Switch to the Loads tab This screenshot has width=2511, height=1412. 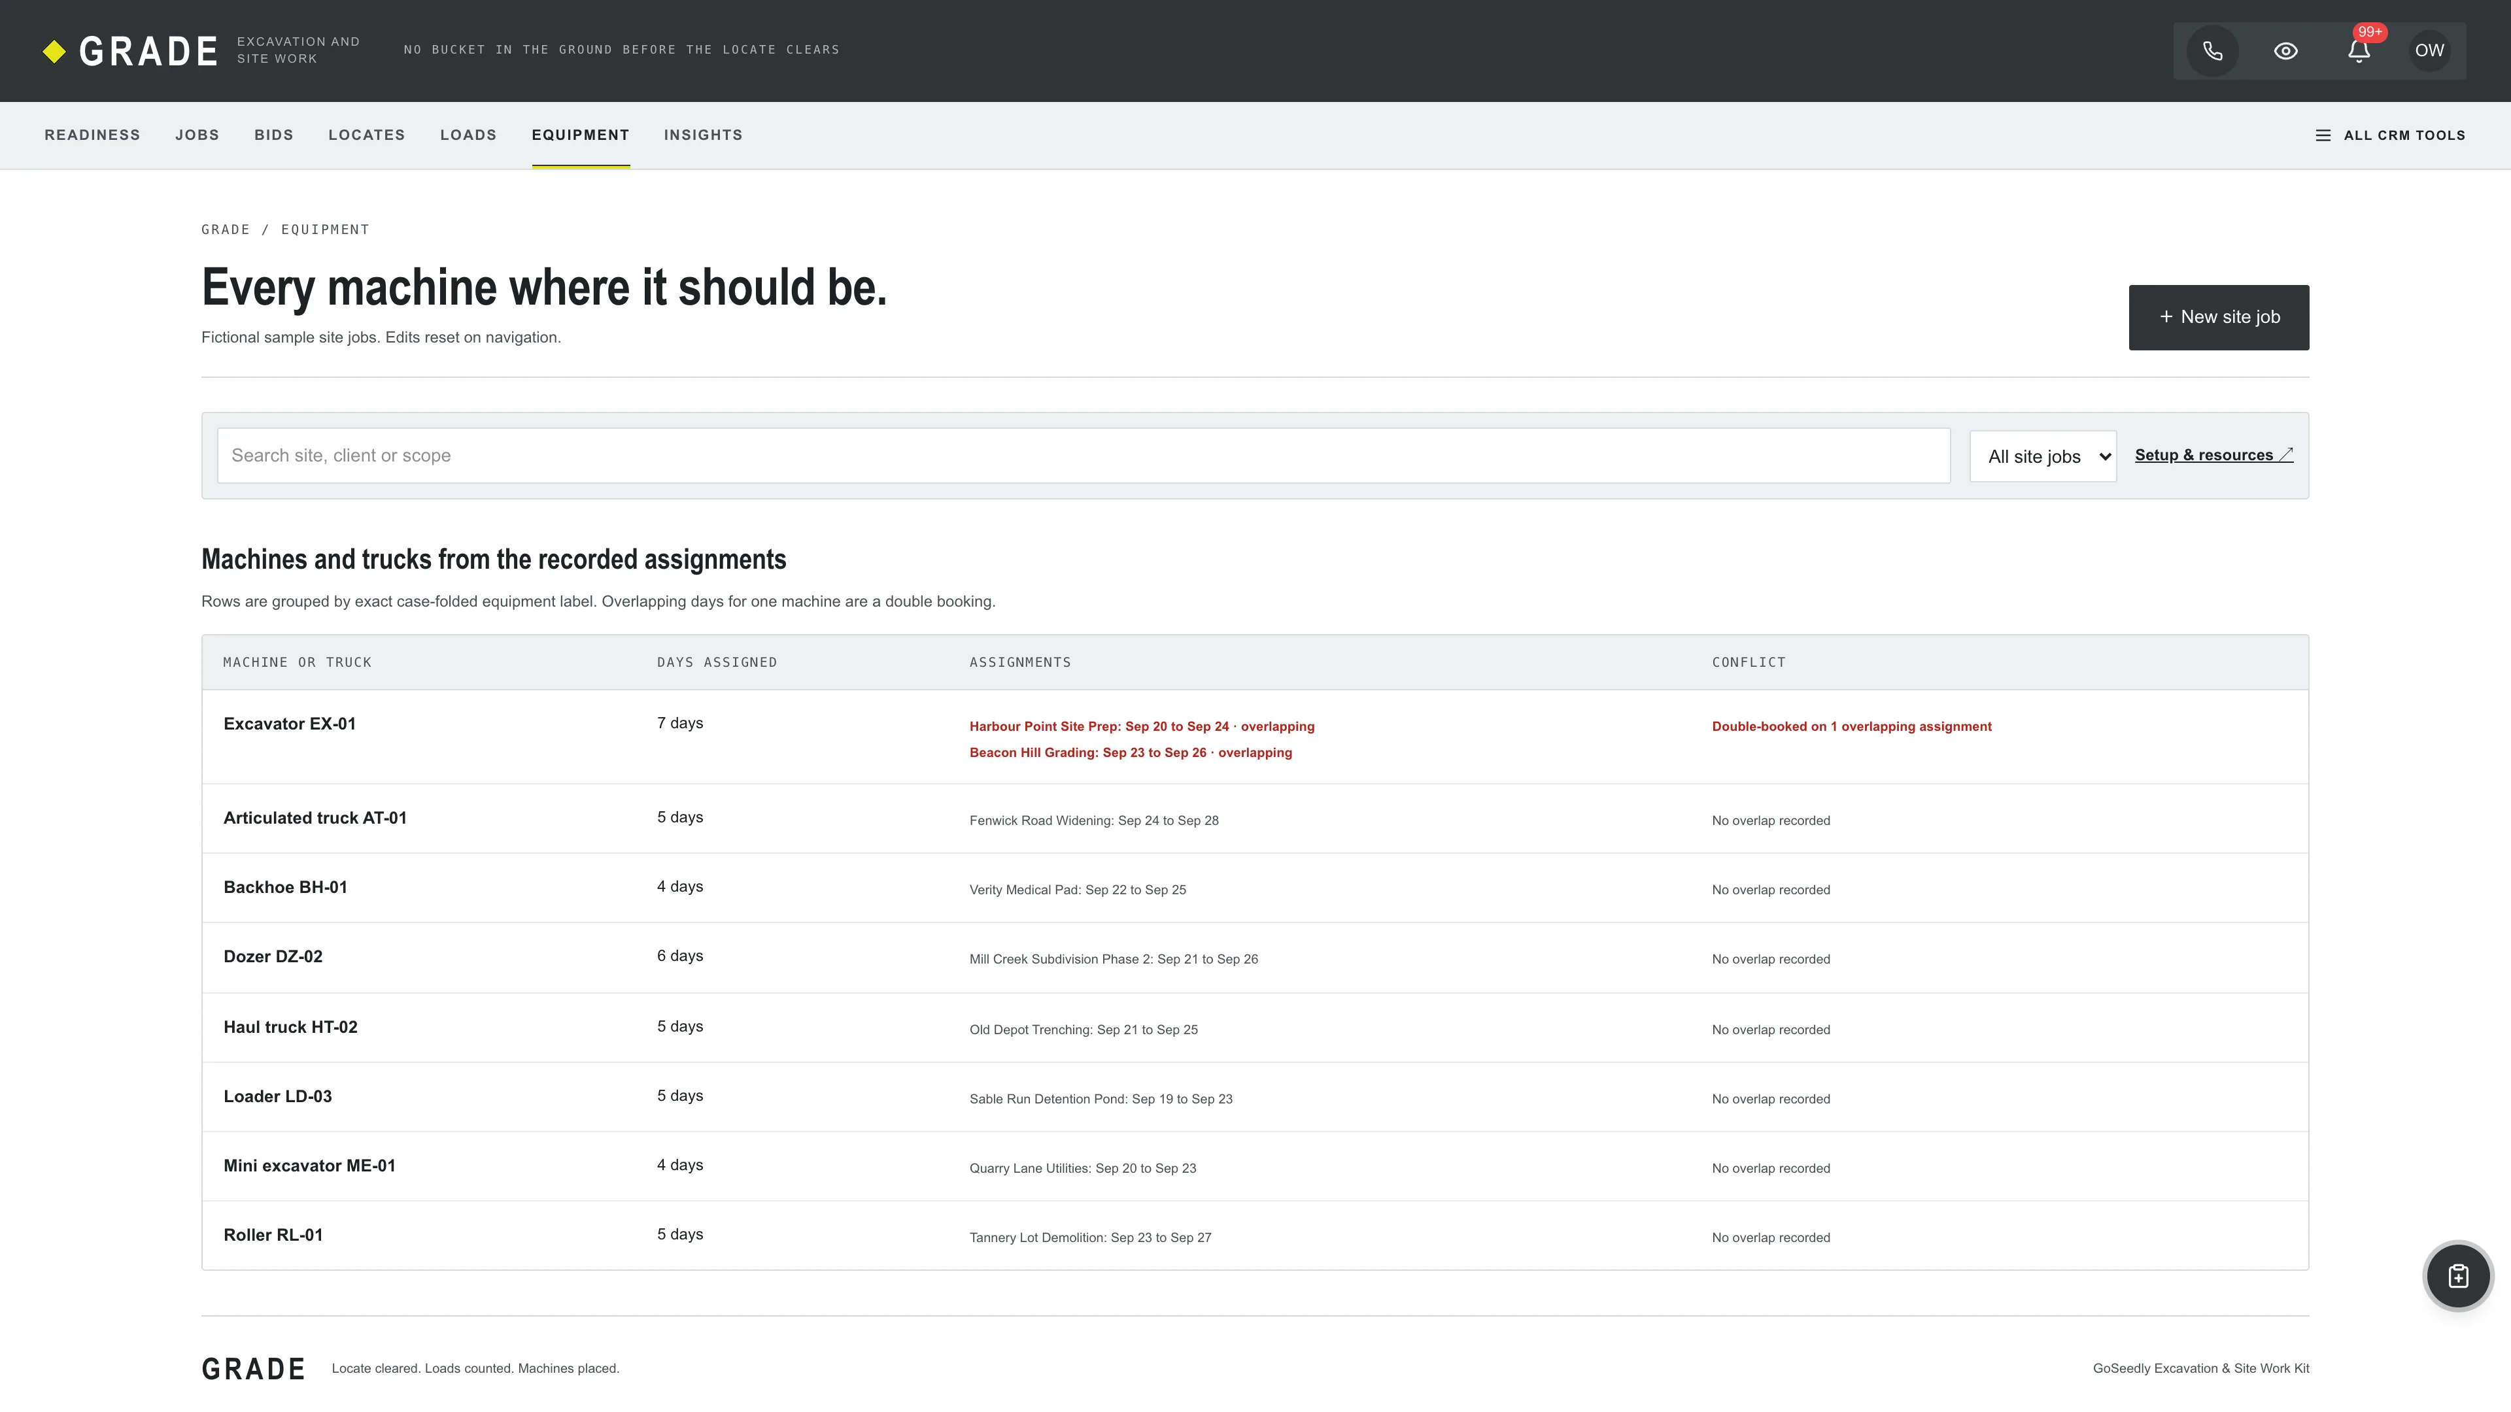(x=468, y=135)
